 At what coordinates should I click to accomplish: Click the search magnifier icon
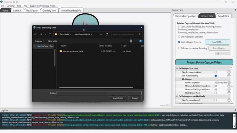[x=139, y=34]
